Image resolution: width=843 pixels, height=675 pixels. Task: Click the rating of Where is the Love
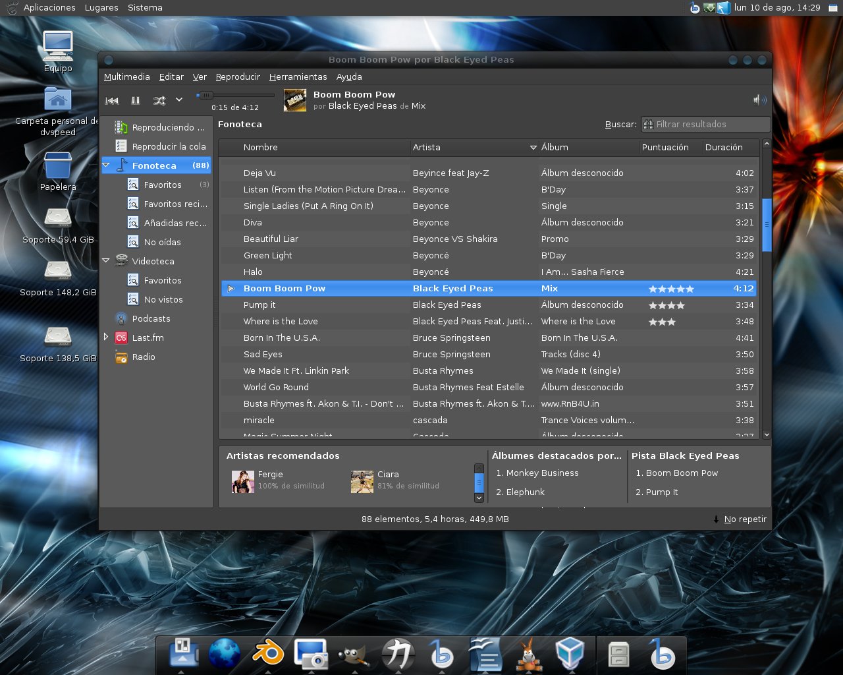pos(662,322)
